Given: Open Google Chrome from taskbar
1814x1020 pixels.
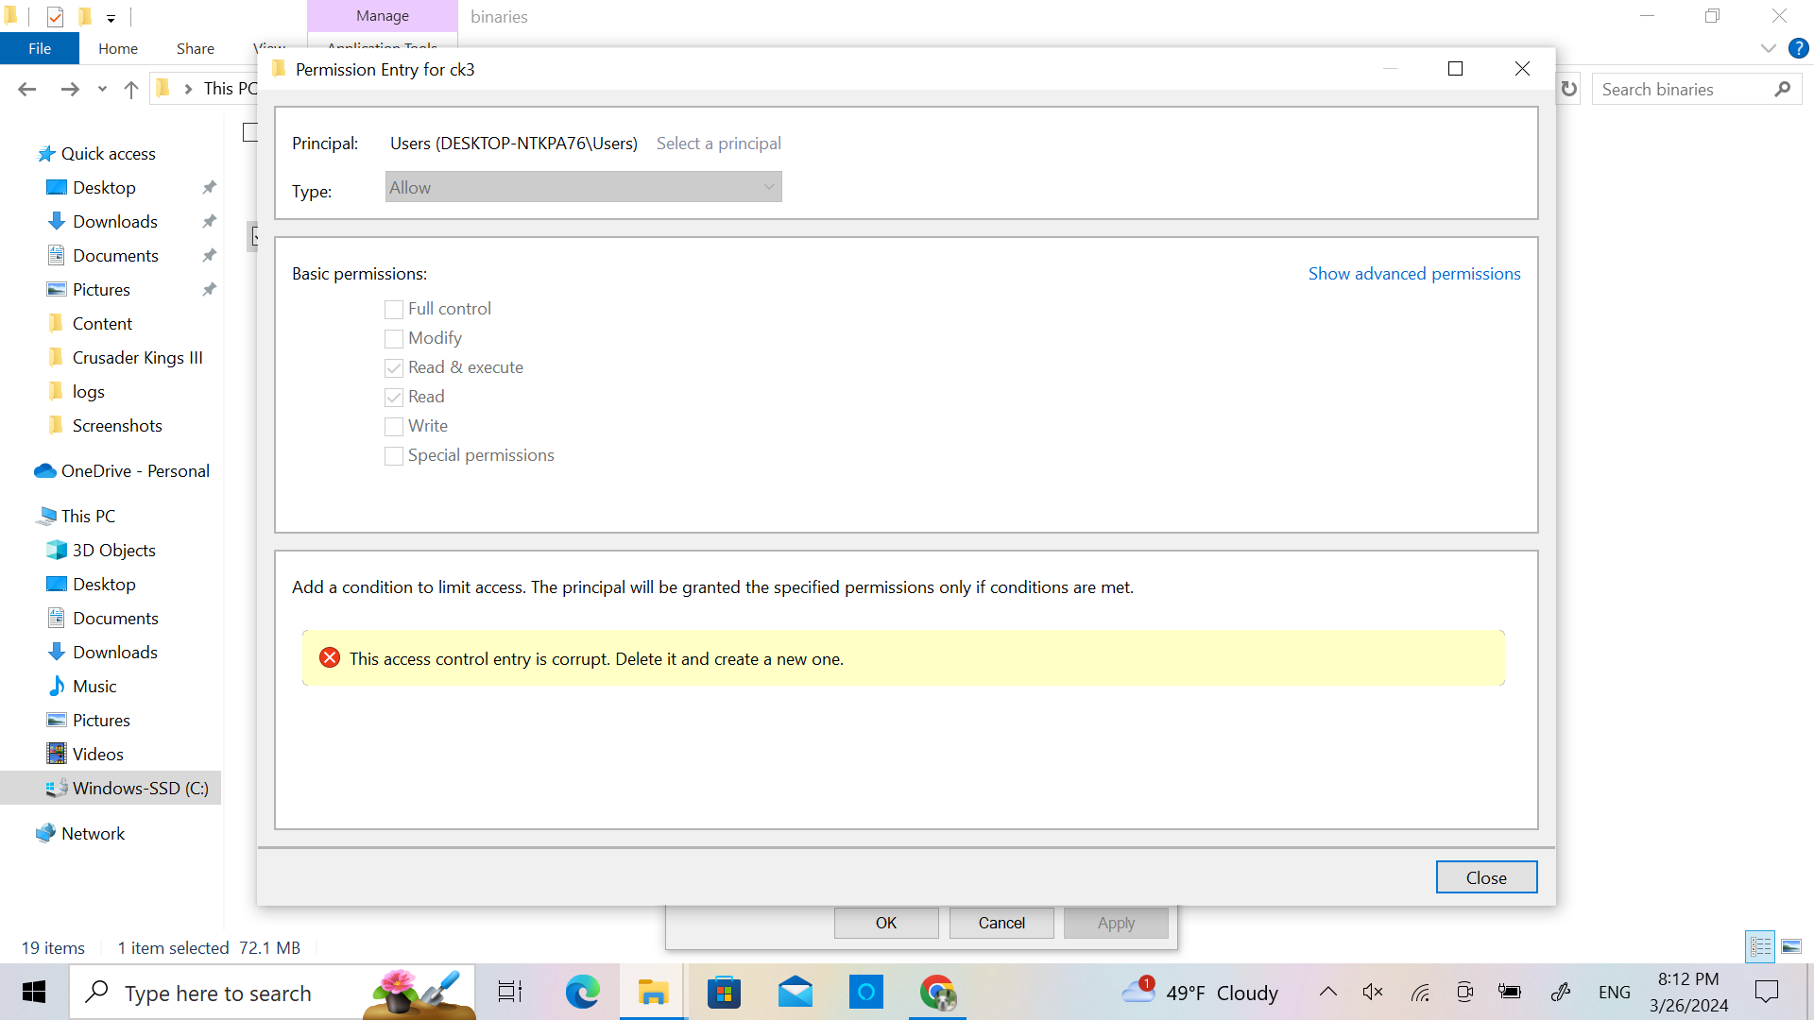Looking at the screenshot, I should coord(937,992).
